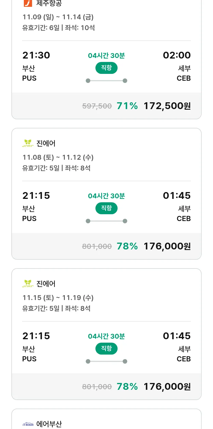The width and height of the screenshot is (213, 429).
Task: Click the struck-through 597,500 original price
Action: (97, 106)
